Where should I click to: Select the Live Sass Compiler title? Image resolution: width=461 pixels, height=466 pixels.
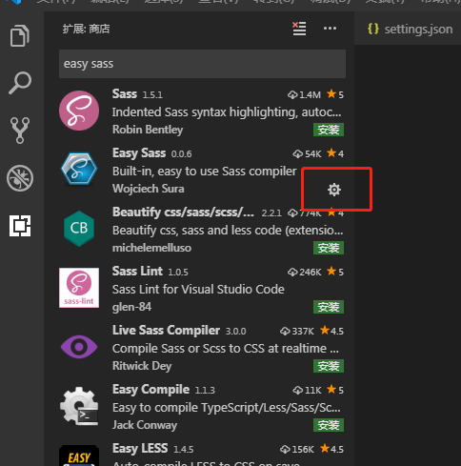point(166,331)
